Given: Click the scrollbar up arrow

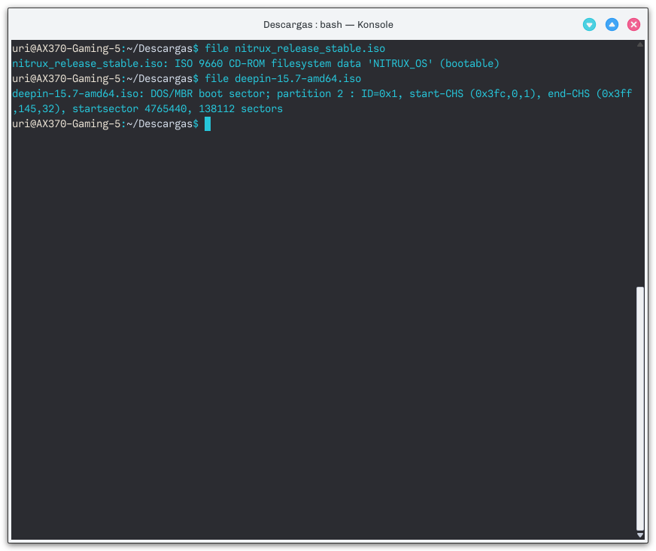Looking at the screenshot, I should point(639,44).
